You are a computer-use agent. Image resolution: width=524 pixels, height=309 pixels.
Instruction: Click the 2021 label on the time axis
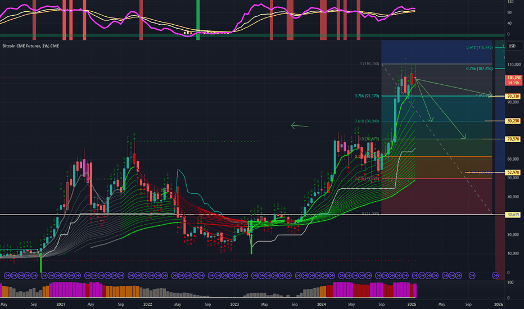click(61, 305)
